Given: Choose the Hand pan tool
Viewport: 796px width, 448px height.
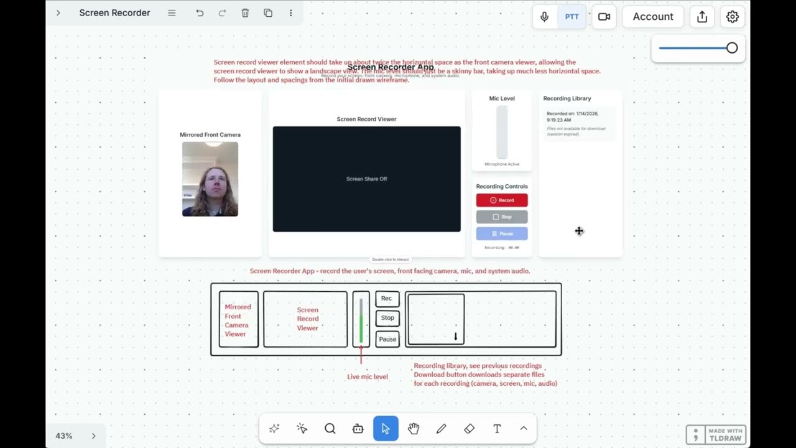Looking at the screenshot, I should click(x=414, y=429).
